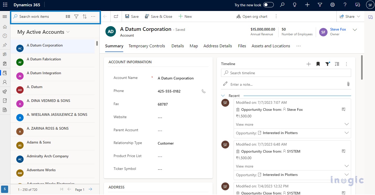Open the My Active Accounts view dropdown

pos(44,32)
